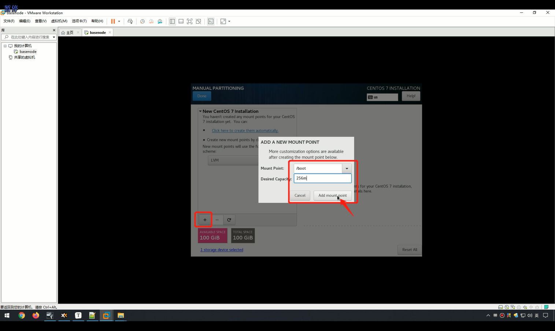Open the stretch display dropdown arrow

pyautogui.click(x=229, y=22)
